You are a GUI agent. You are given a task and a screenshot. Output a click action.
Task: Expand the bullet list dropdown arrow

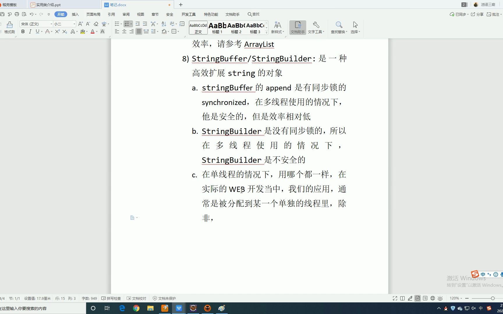coord(121,24)
